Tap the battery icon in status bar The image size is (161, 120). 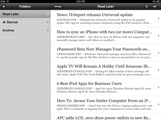(x=159, y=2)
